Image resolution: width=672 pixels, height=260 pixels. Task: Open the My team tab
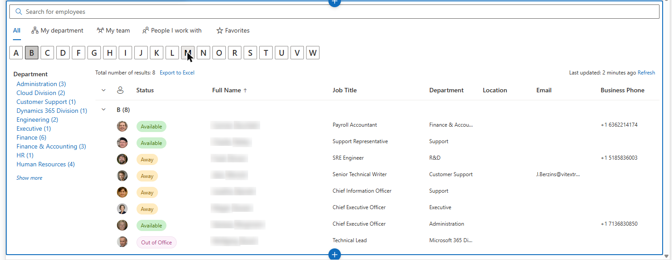click(113, 31)
